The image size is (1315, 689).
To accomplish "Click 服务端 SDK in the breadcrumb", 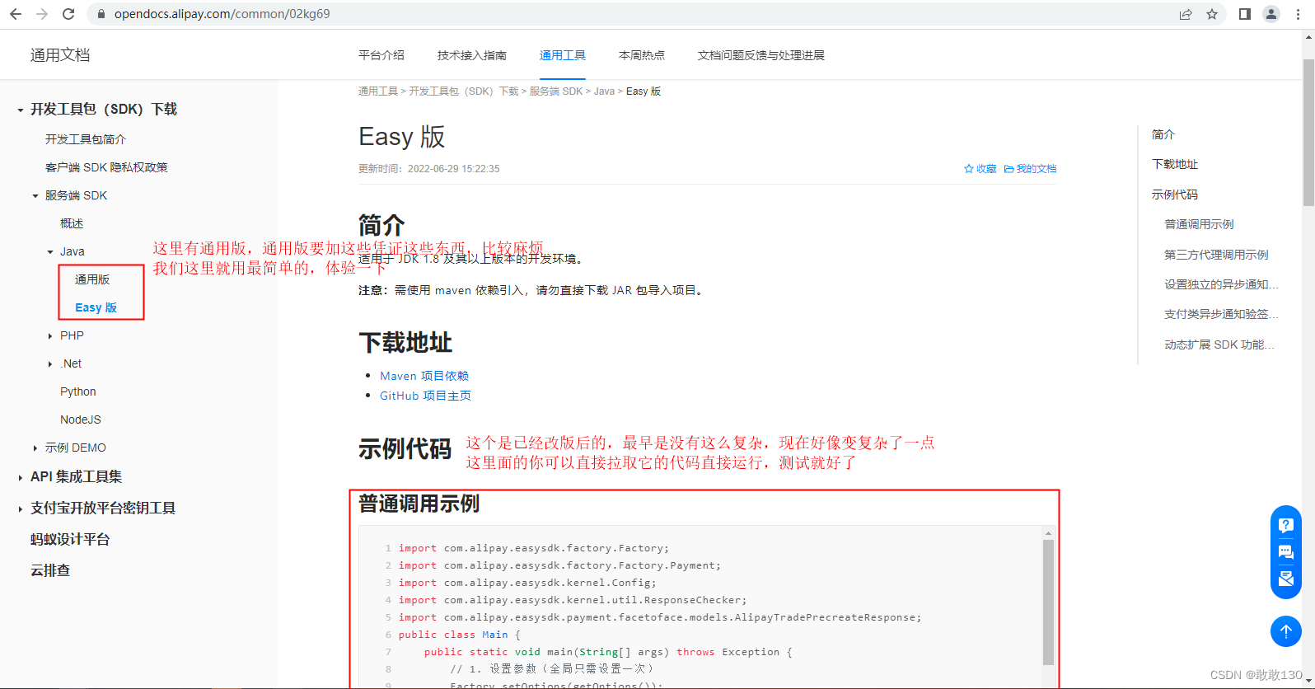I will 556,91.
